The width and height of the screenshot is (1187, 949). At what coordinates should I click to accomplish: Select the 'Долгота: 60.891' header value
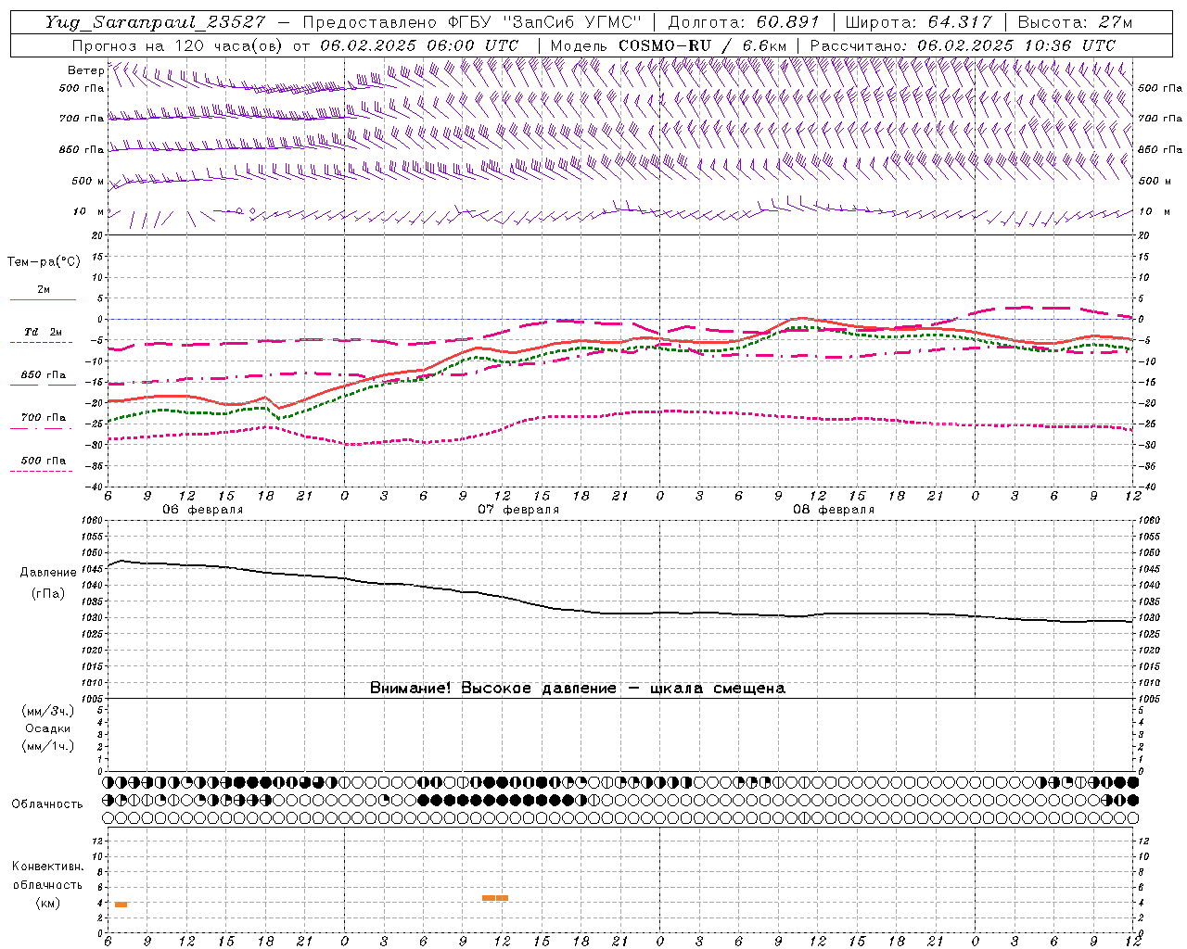pos(745,22)
